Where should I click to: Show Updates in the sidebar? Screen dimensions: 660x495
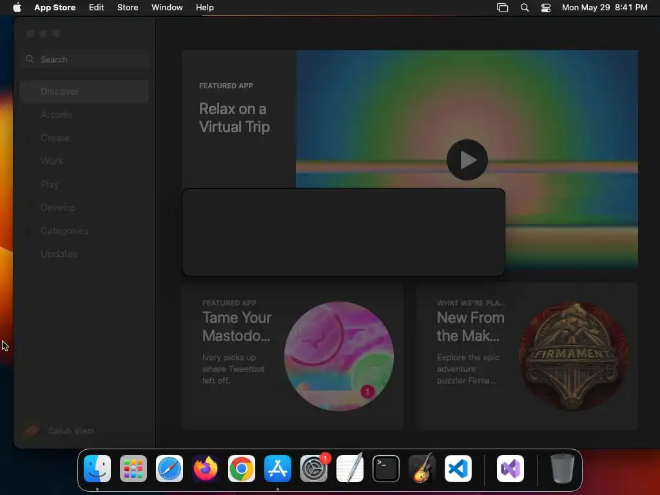tap(84, 253)
